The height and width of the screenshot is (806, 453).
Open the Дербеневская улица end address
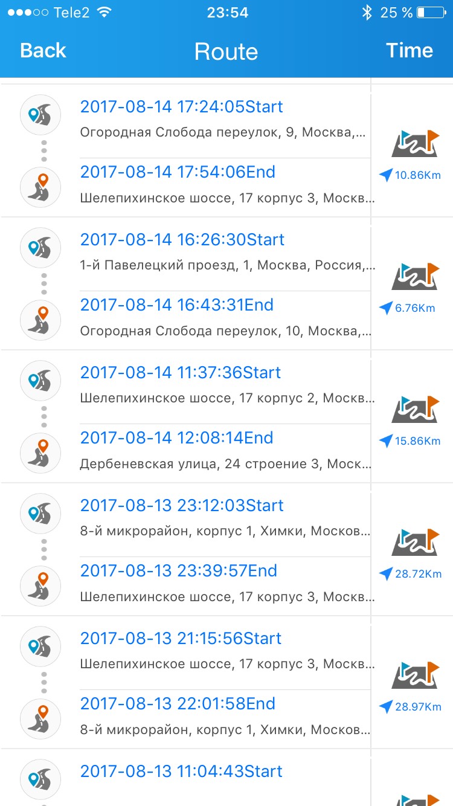coord(225,464)
